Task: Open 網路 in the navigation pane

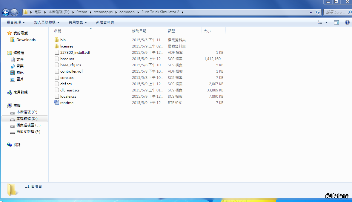Action: (17, 145)
